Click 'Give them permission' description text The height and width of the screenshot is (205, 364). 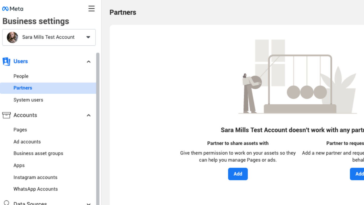click(x=238, y=156)
